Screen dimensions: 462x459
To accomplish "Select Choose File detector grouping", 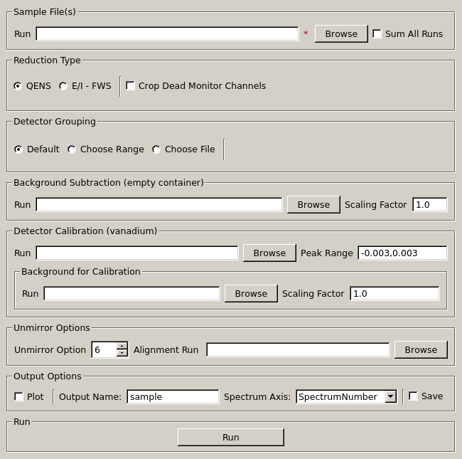I will click(x=156, y=149).
